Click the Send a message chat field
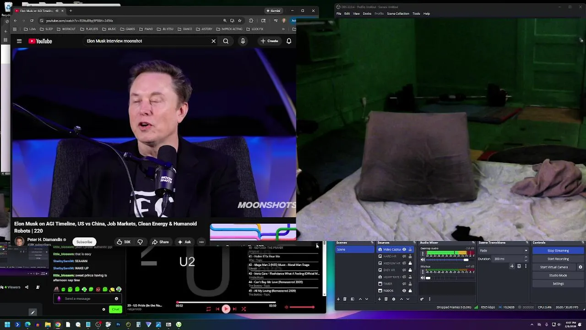The width and height of the screenshot is (586, 330). (87, 299)
